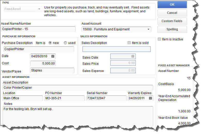The width and height of the screenshot is (204, 136).
Task: Toggle the "Item is inactive" checkbox
Action: click(160, 39)
